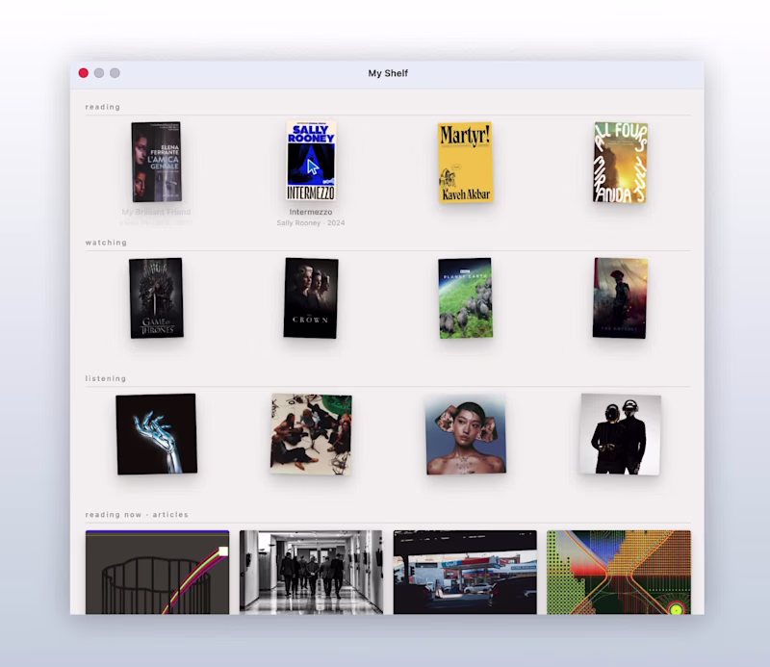This screenshot has height=667, width=770.
Task: Click the 'reading now · articles' heading
Action: (x=137, y=515)
